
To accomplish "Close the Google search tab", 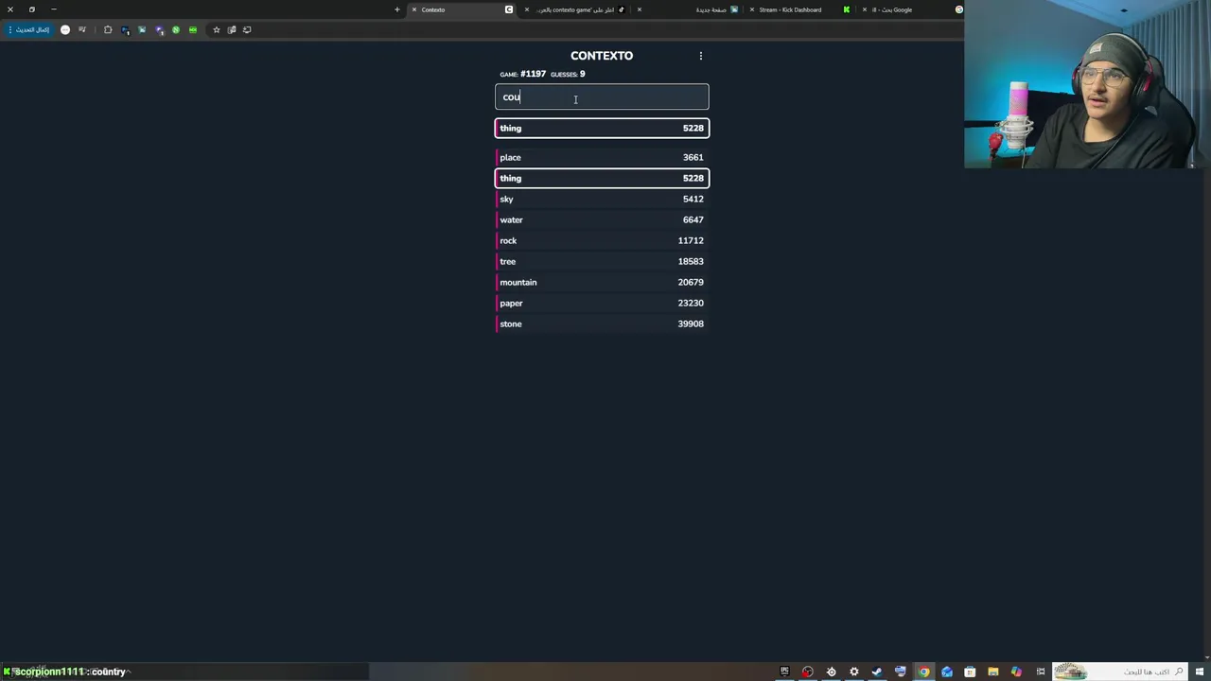I will pos(864,9).
